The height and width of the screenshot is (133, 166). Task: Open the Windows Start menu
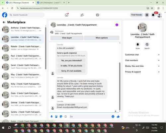coord(3,128)
